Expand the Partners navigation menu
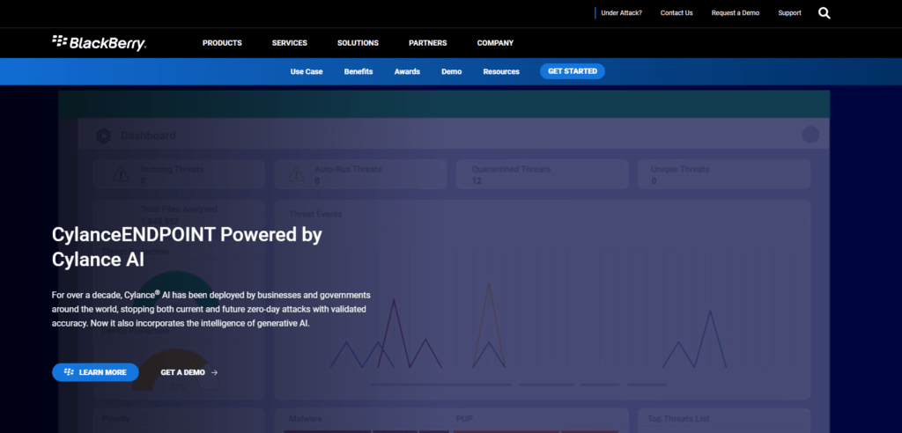Viewport: 902px width, 433px height. pos(427,43)
